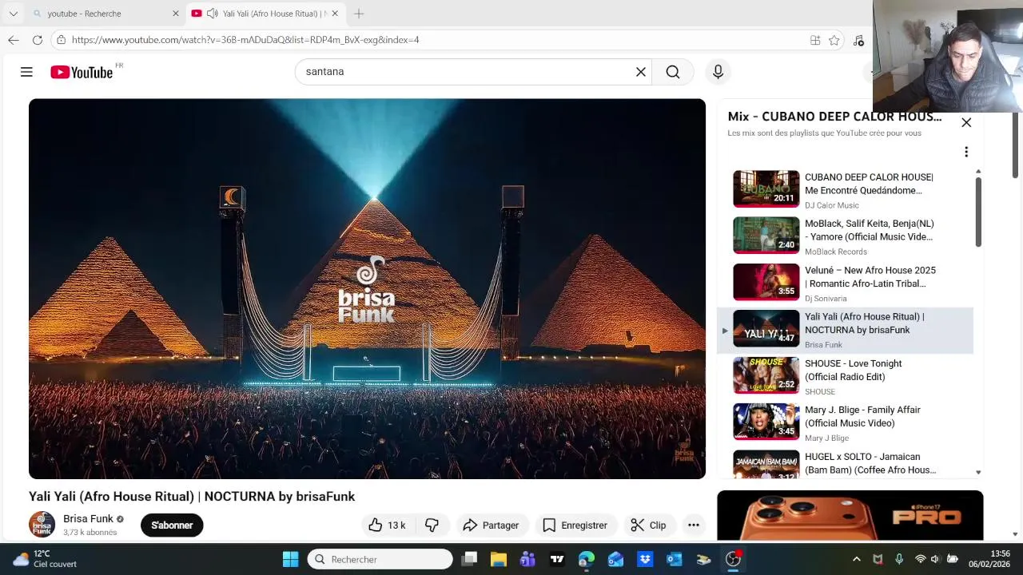Click the playlist scrollbar handle
The image size is (1023, 575).
(x=978, y=211)
